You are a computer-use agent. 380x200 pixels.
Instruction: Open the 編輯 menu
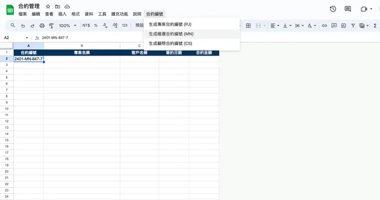click(x=36, y=14)
